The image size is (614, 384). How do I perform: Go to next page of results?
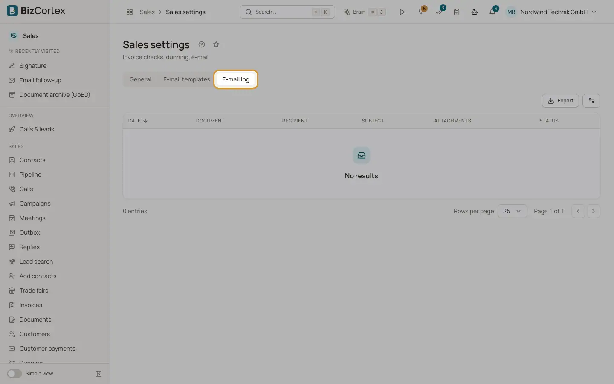pos(593,211)
